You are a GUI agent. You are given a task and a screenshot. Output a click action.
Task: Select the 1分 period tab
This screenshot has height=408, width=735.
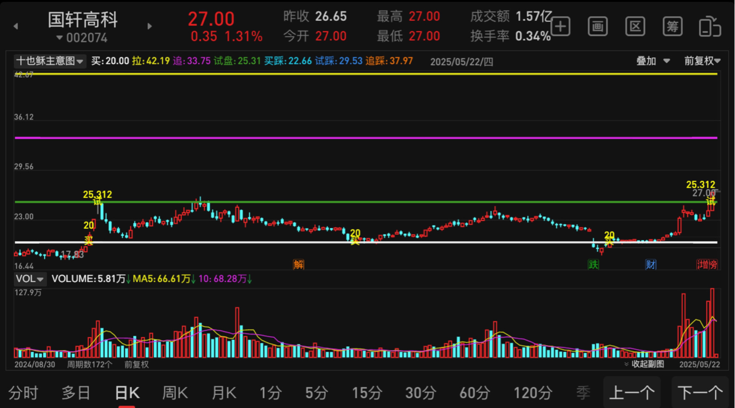271,393
